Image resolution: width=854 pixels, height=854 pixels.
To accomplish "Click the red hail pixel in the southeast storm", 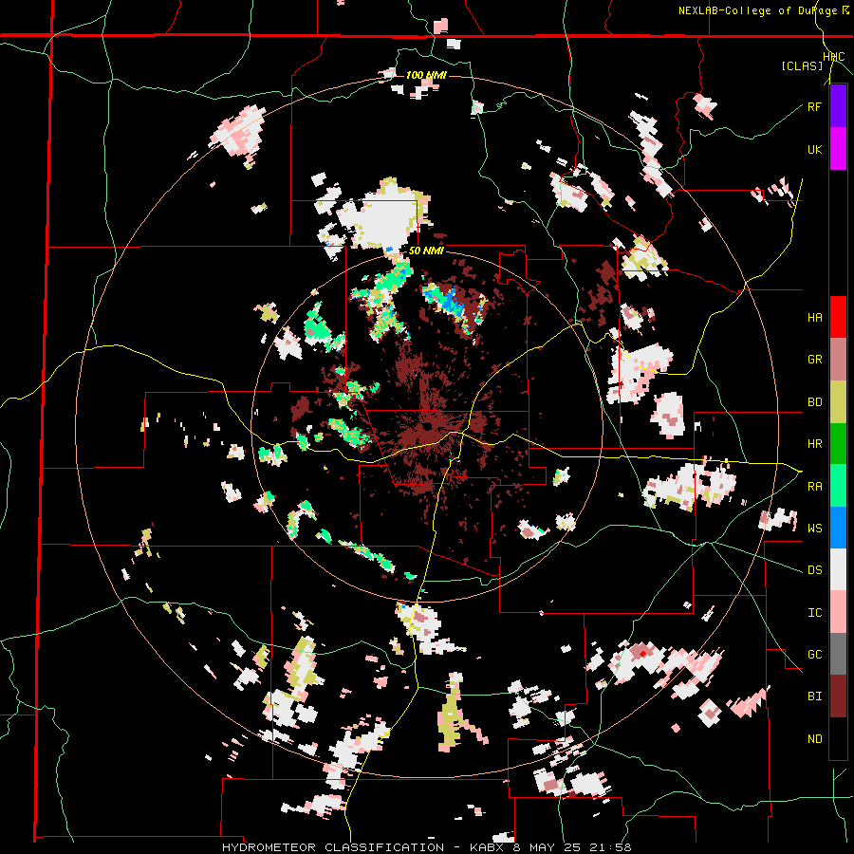I will pos(642,653).
